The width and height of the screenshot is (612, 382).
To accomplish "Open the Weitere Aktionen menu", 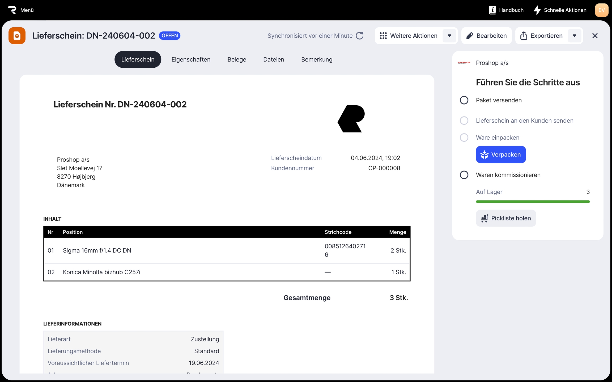I will click(409, 36).
